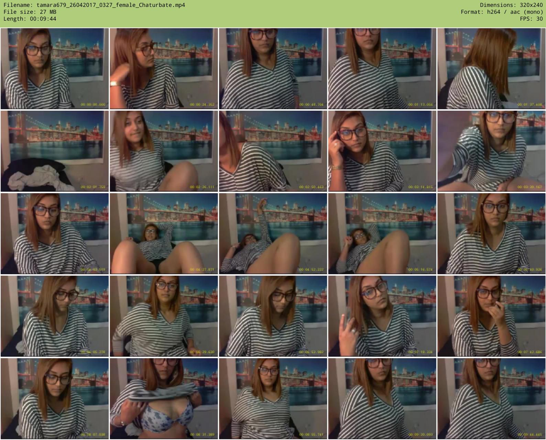Click the thumbnail stamped 00:03:39

tap(491, 151)
